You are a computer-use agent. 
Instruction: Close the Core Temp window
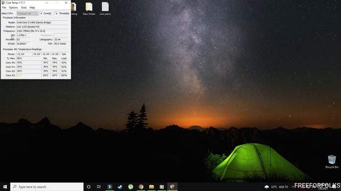pos(66,3)
